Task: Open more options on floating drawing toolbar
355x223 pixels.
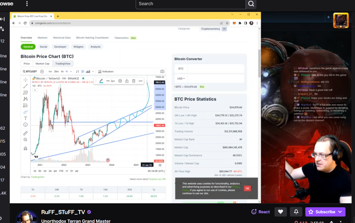Action: [140, 81]
